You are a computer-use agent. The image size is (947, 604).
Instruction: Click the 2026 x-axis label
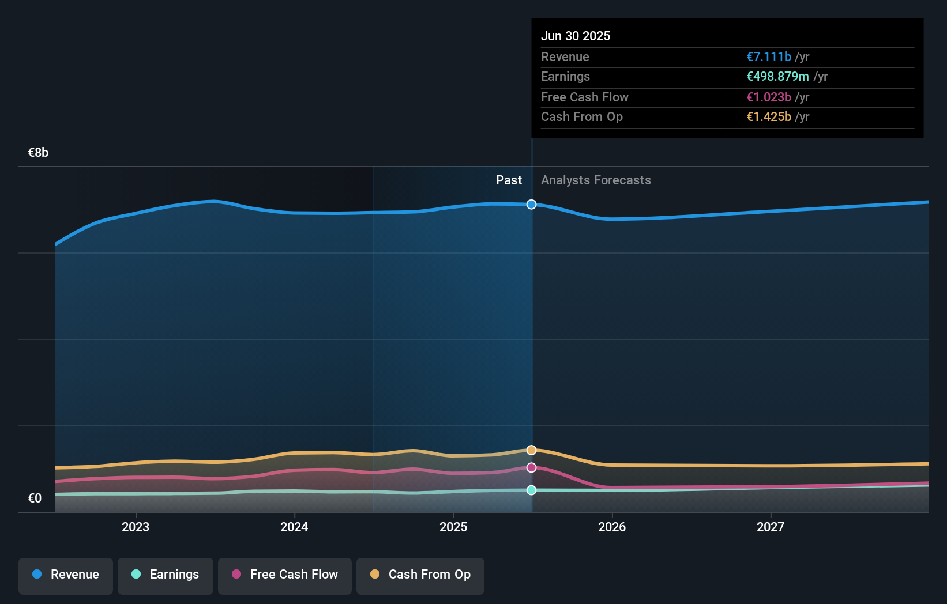click(x=612, y=527)
